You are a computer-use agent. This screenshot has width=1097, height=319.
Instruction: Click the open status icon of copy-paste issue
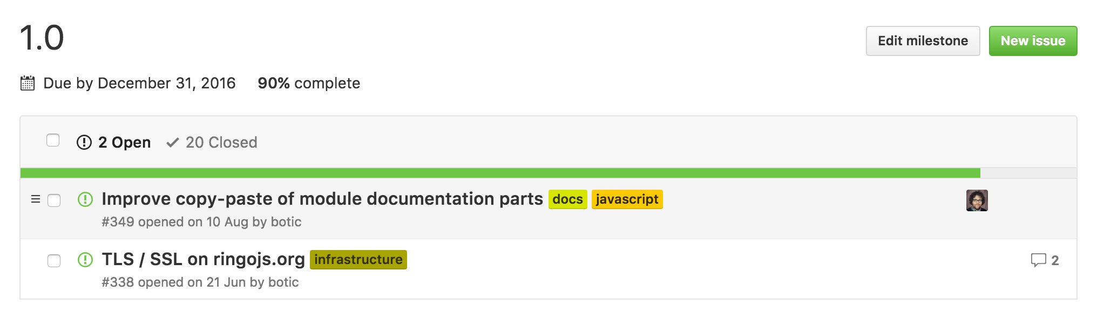[x=85, y=199]
